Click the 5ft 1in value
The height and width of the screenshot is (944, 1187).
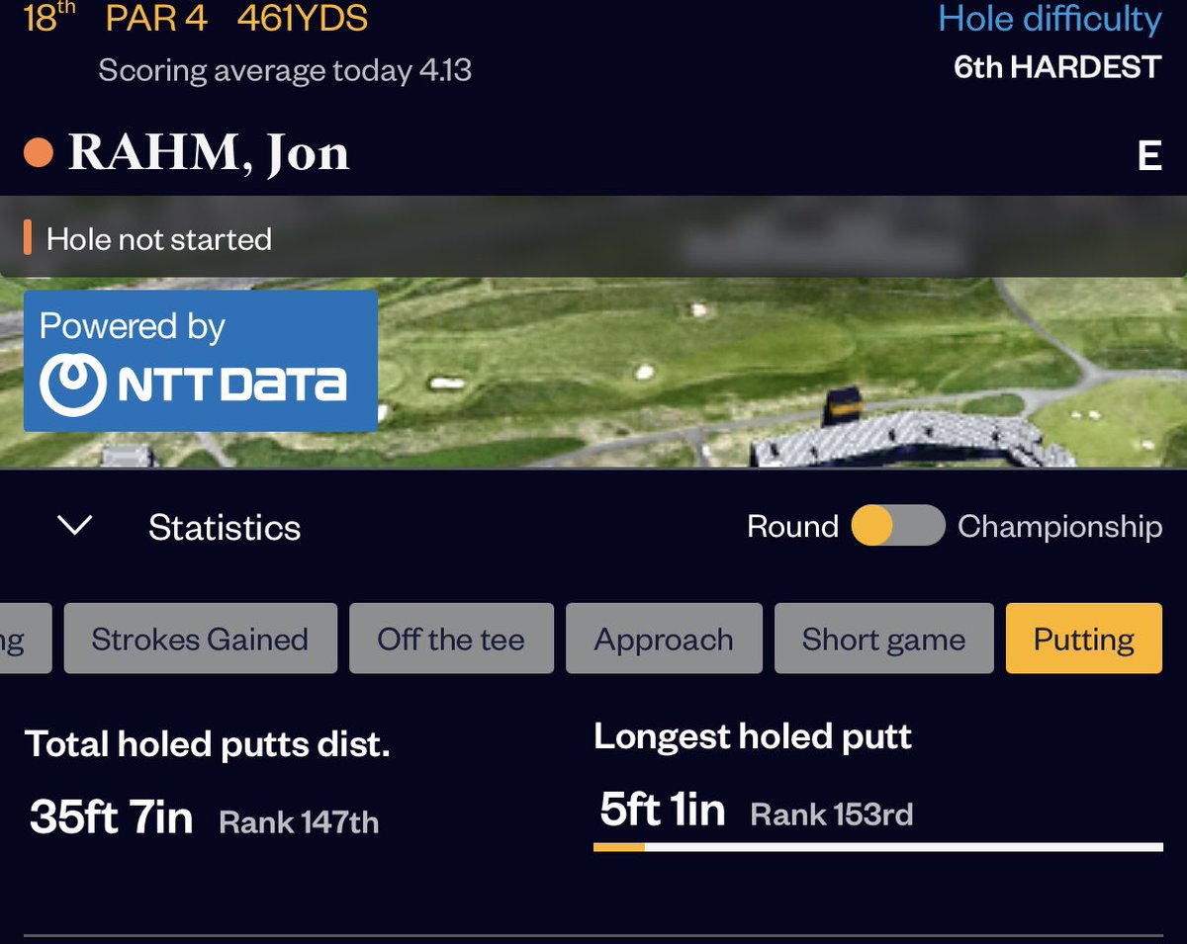(x=662, y=811)
